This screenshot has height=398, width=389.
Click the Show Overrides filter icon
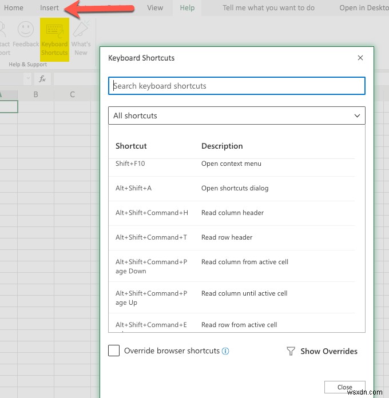tap(291, 351)
